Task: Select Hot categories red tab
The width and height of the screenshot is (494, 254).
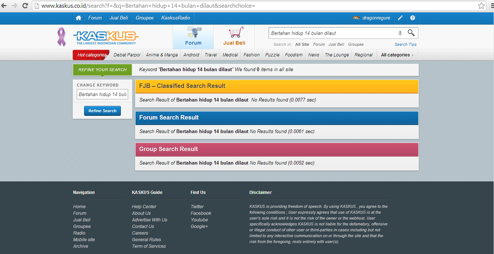Action: [x=91, y=55]
